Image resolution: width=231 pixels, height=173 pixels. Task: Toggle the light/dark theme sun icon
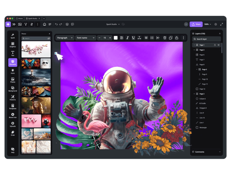pos(216,24)
